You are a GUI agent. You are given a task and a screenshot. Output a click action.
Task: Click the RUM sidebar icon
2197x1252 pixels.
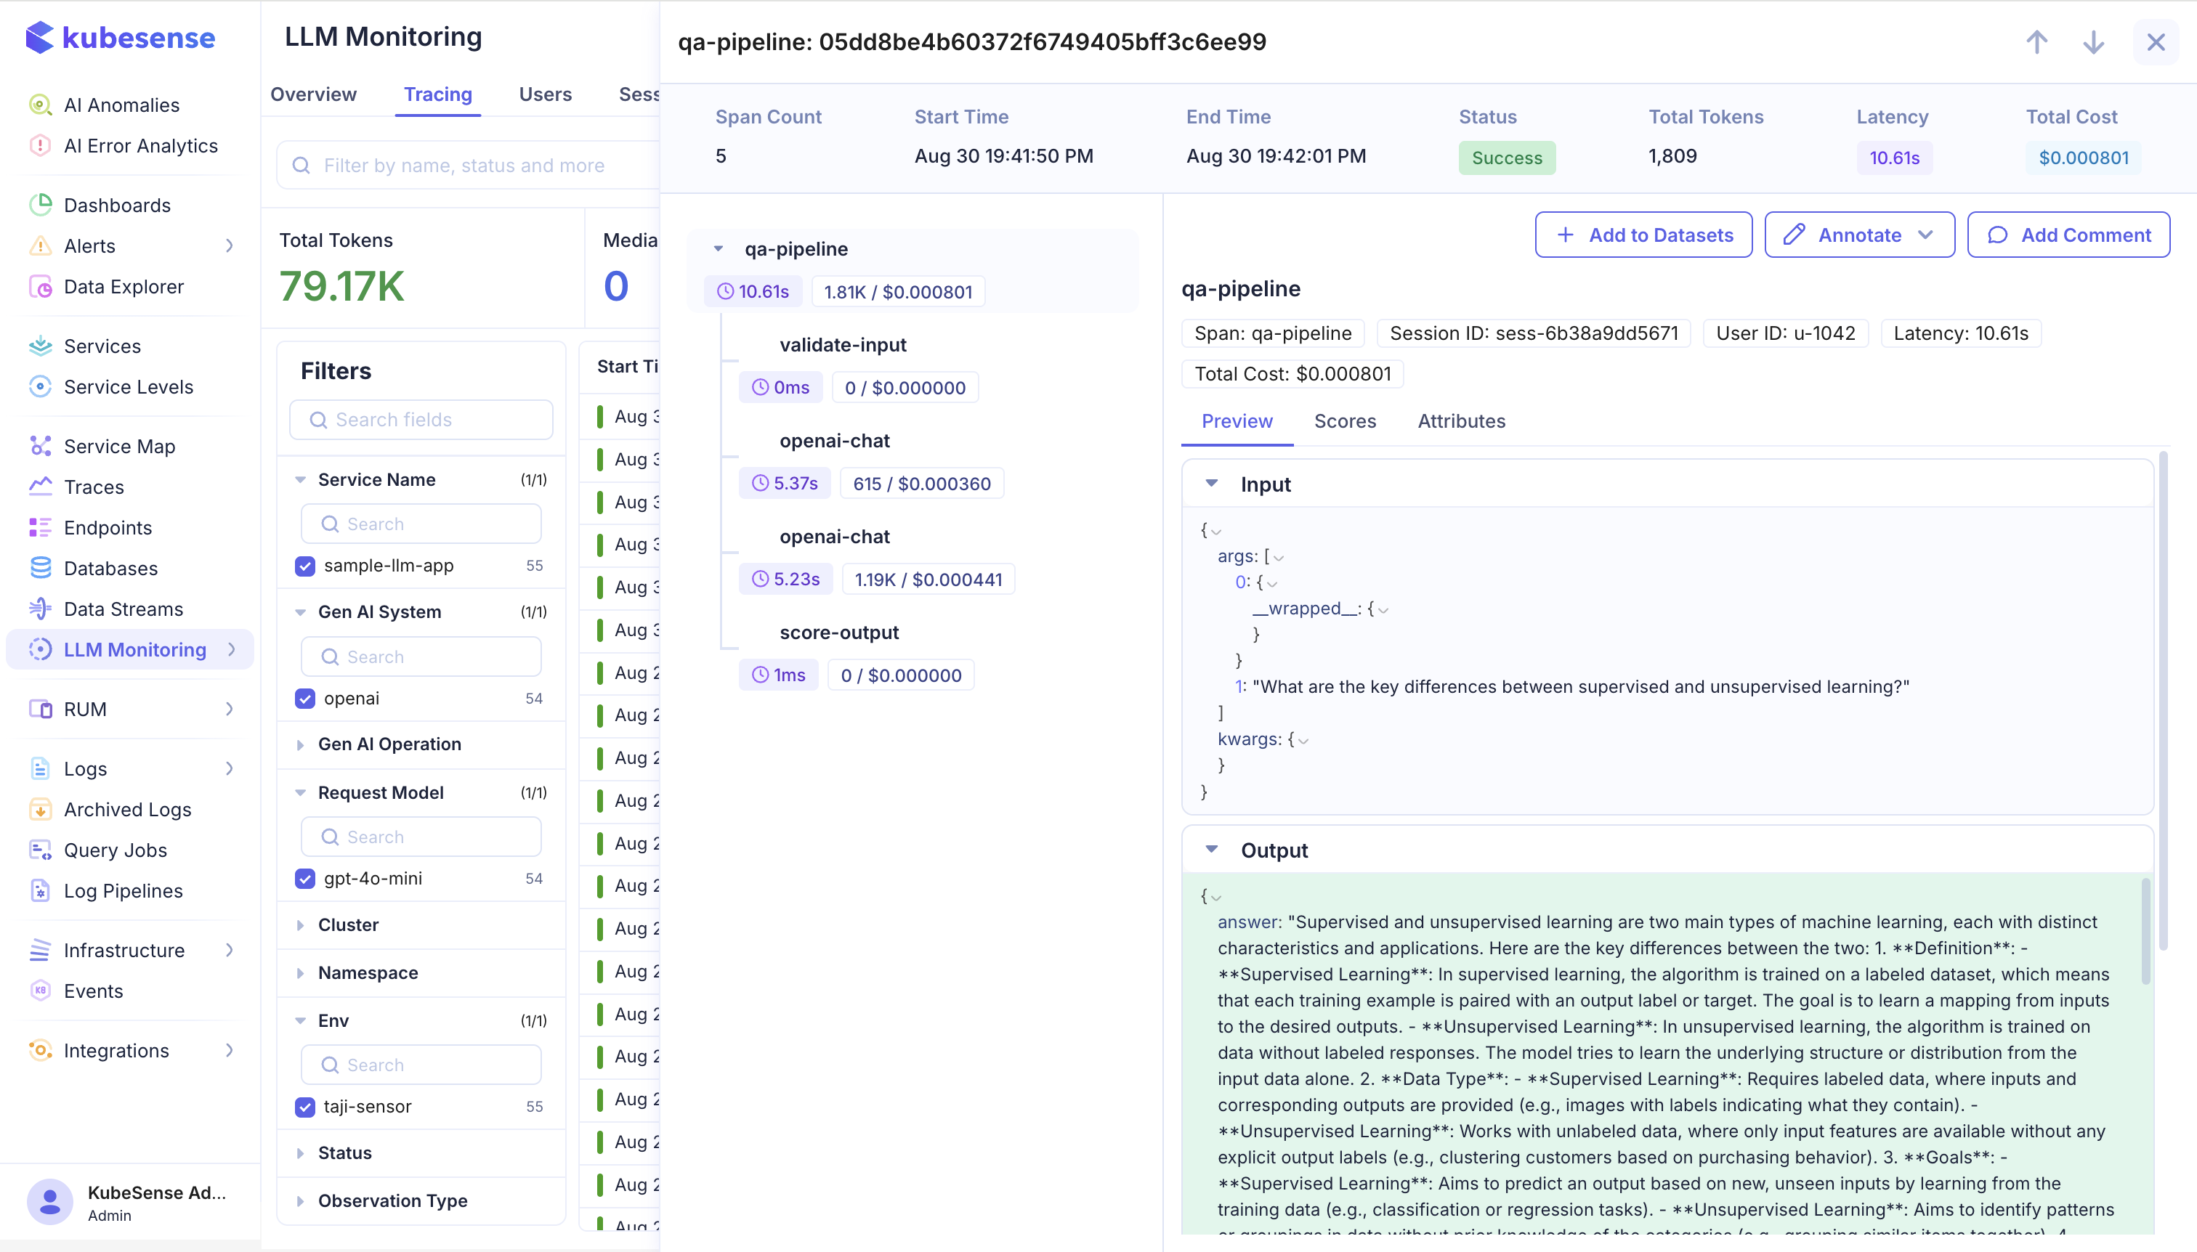click(39, 709)
